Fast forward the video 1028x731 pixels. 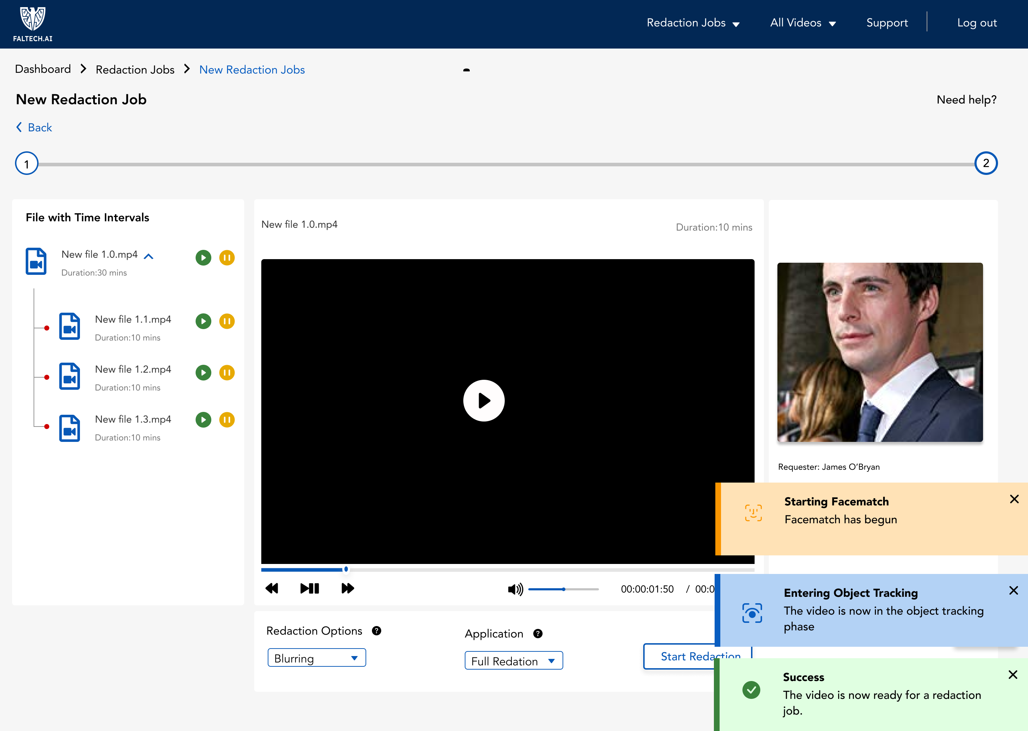(x=347, y=588)
